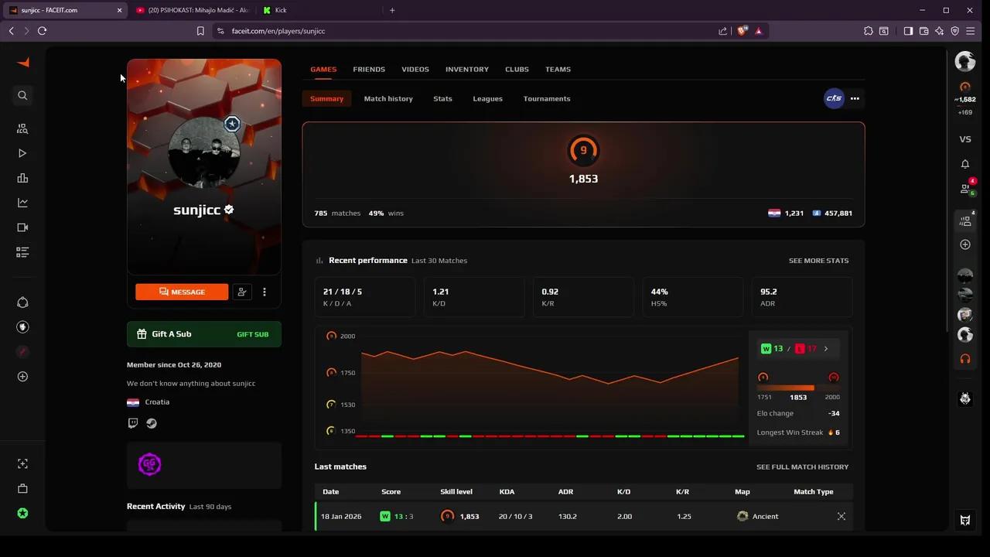
Task: Switch to the PSIHOKAST YouTube browser tab
Action: [193, 10]
